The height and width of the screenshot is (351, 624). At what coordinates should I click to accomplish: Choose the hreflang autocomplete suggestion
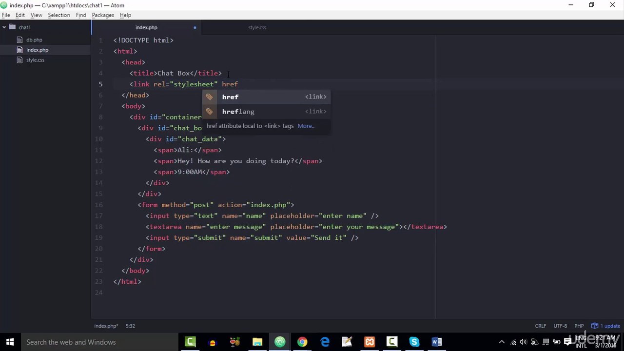(266, 111)
